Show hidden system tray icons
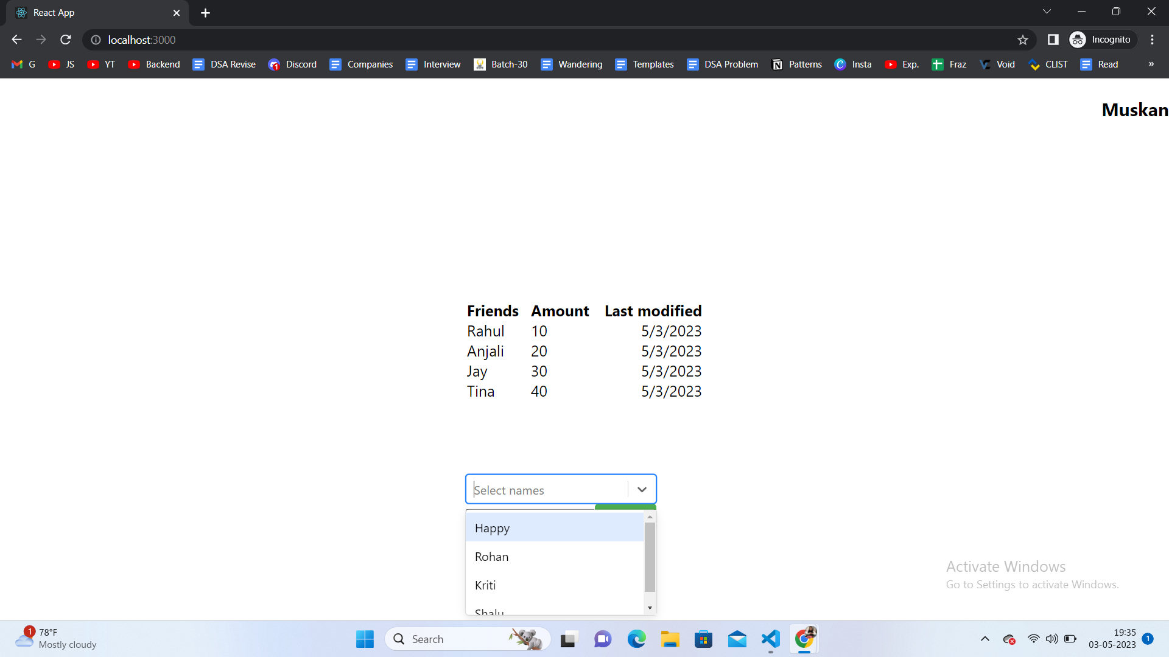Viewport: 1169px width, 657px height. click(985, 639)
